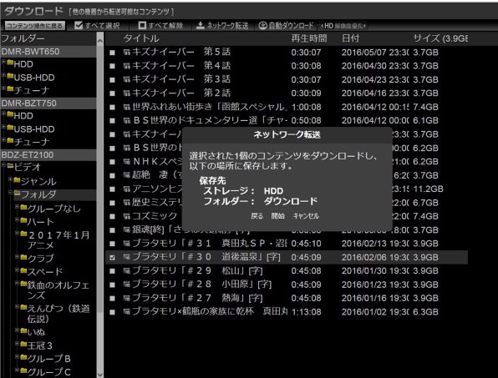Click 戻る in the network transfer dialog
Screen dimensions: 498x378
click(x=257, y=216)
